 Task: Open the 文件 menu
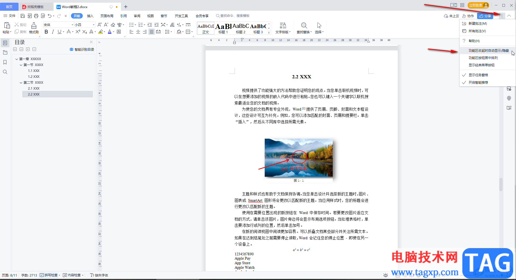[x=9, y=16]
